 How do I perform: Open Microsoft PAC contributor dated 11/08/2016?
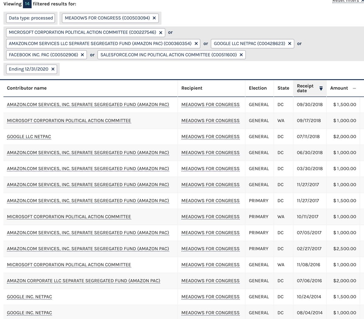[69, 265]
